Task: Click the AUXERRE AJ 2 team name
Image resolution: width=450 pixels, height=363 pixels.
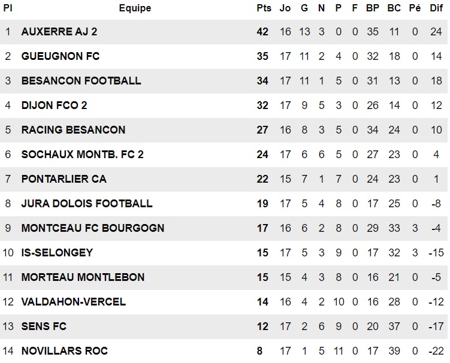Action: [x=59, y=32]
